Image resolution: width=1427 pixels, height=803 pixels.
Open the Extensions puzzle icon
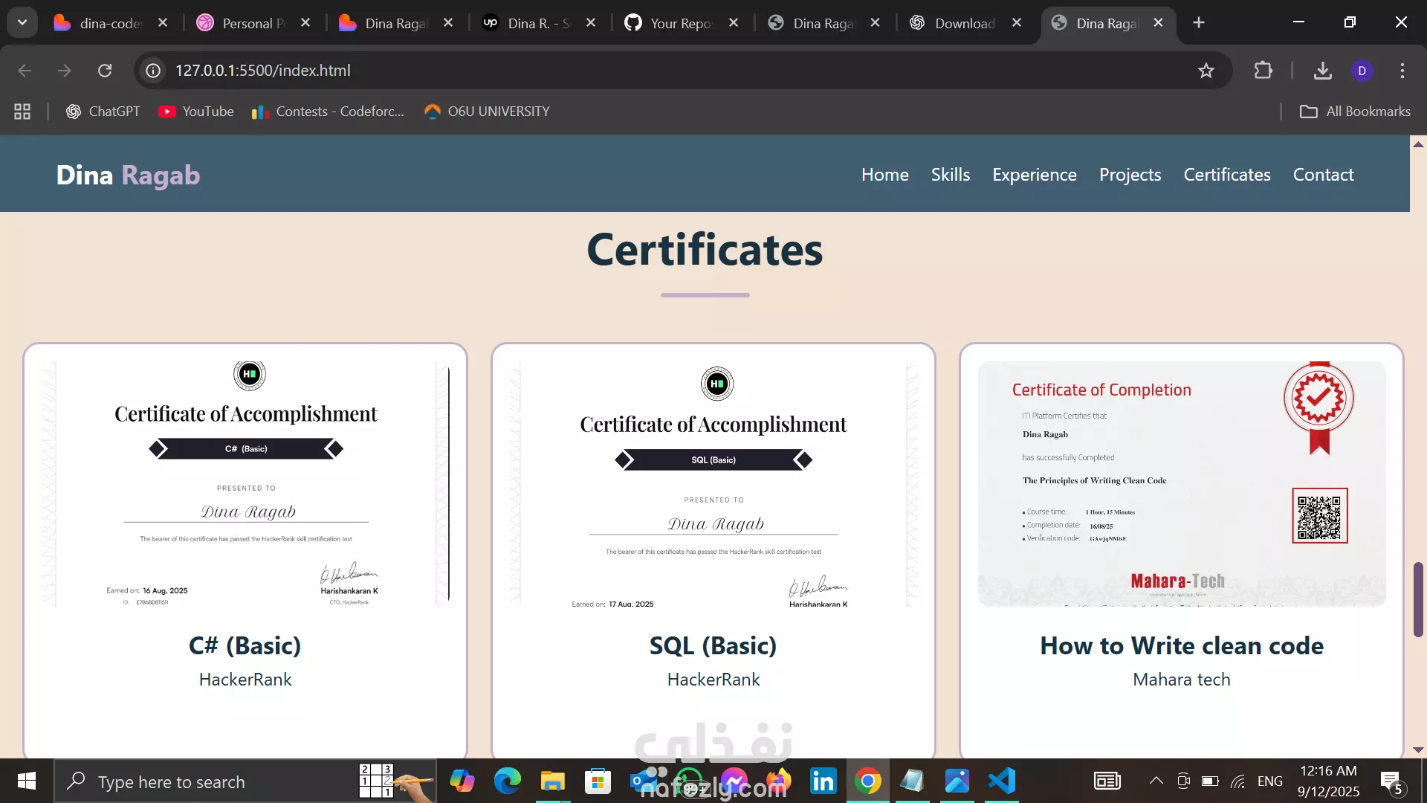pos(1263,71)
